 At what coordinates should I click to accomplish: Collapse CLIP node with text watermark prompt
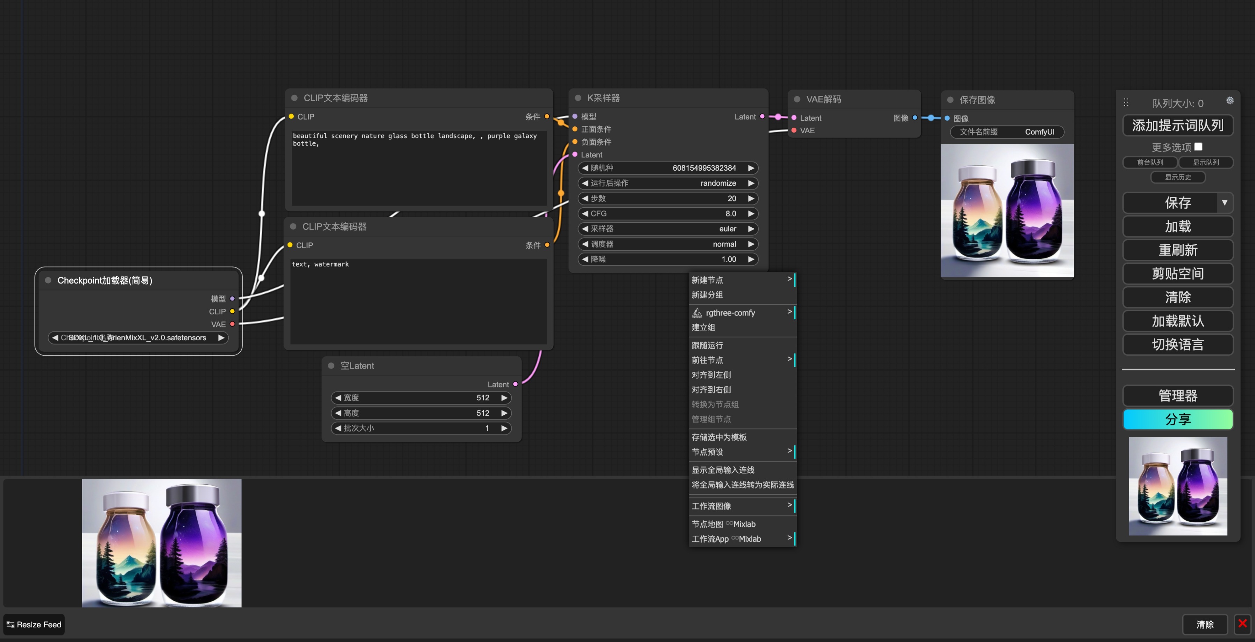pos(293,227)
